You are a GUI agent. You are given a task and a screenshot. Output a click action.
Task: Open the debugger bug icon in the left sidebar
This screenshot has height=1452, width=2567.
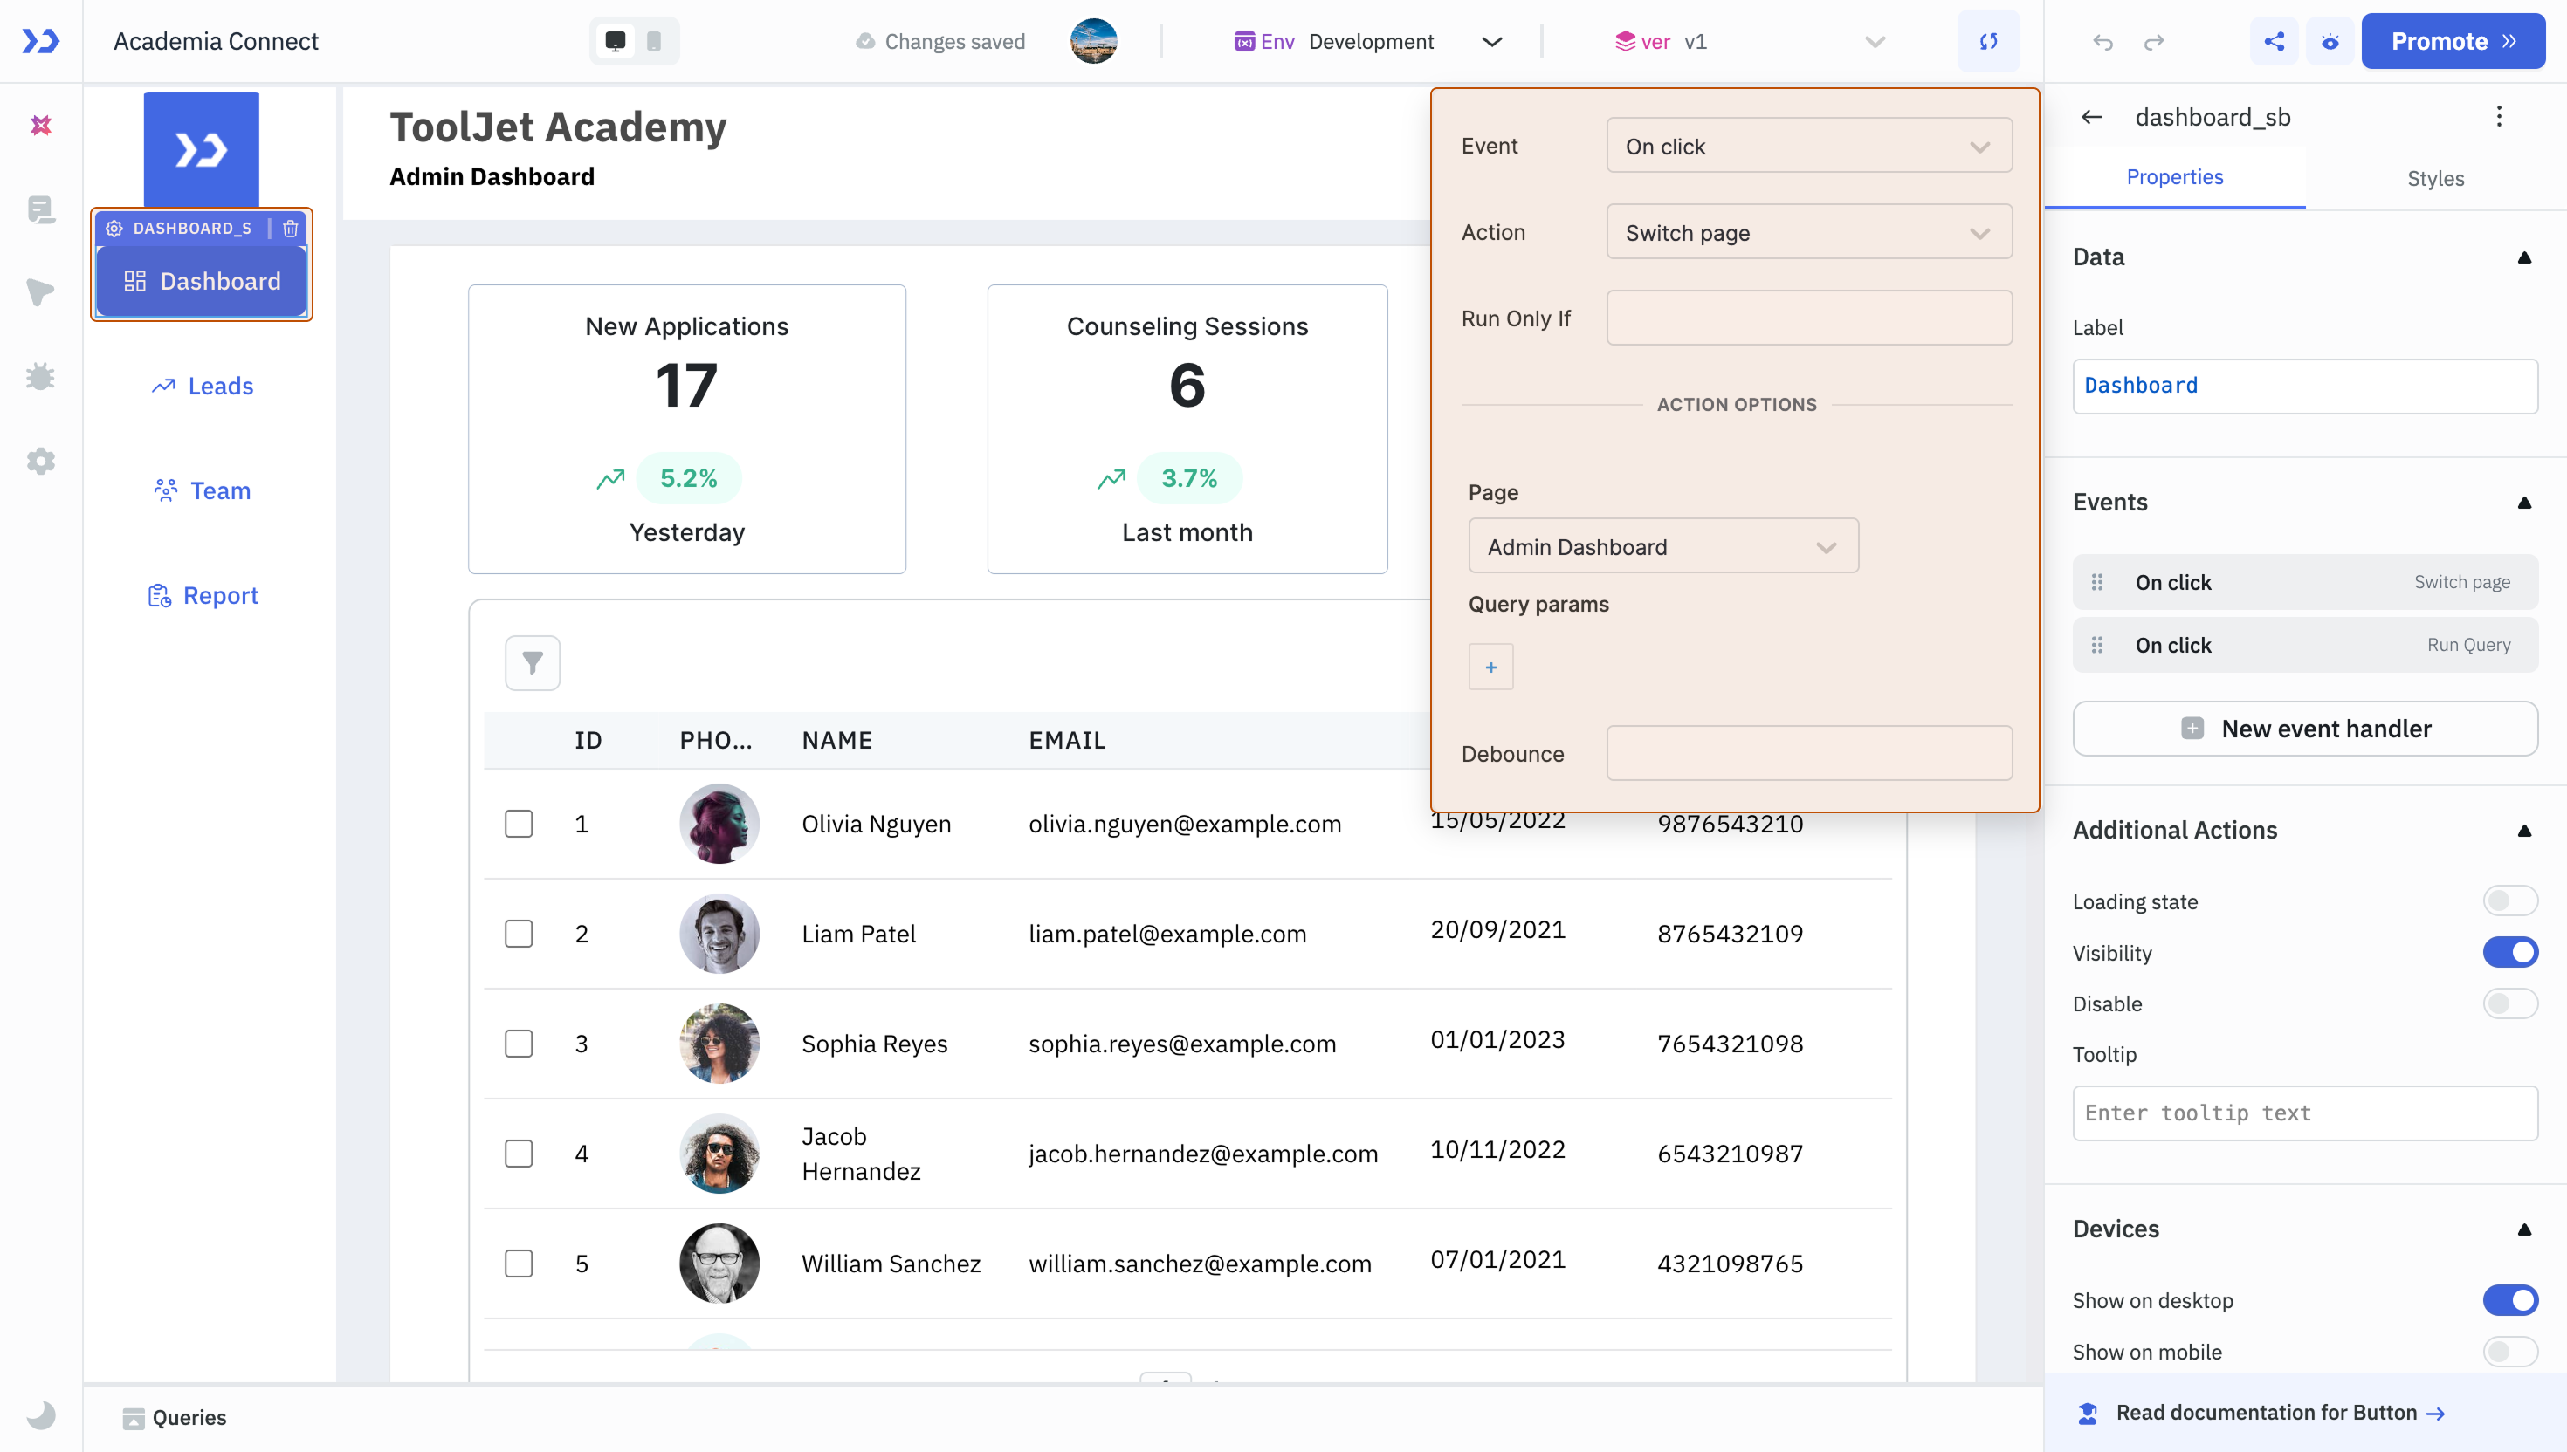[x=40, y=377]
